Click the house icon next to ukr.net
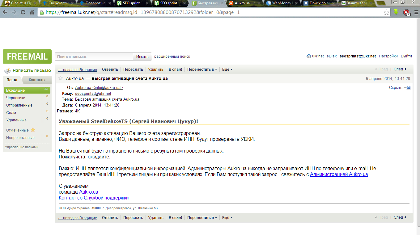The height and width of the screenshot is (235, 420). click(309, 56)
